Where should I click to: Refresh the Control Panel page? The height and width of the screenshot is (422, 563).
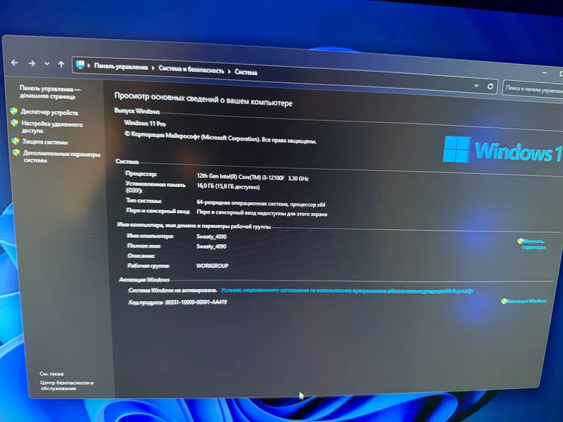pos(490,87)
